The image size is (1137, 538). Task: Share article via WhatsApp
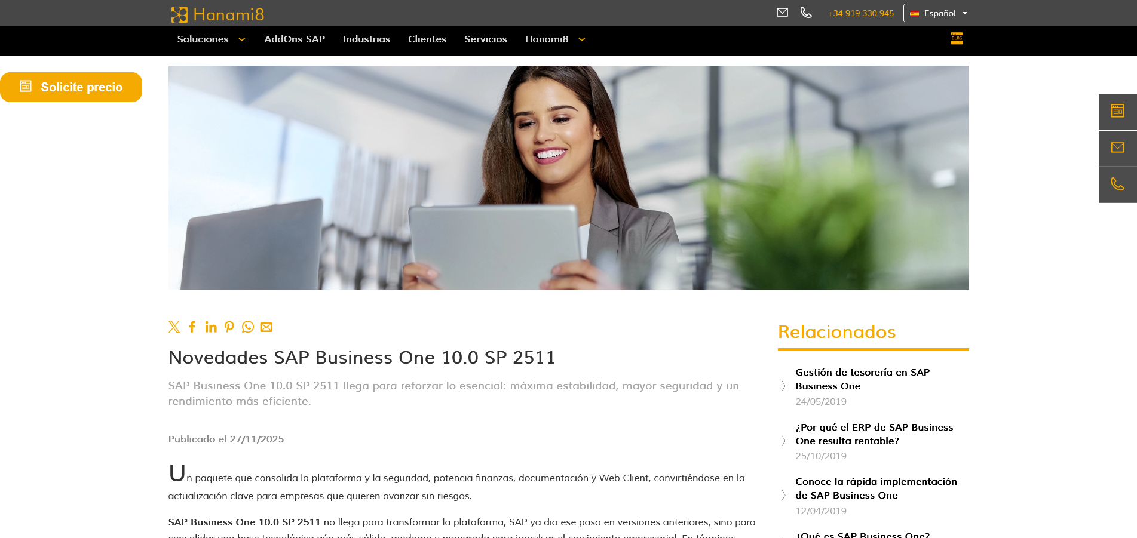click(x=248, y=327)
